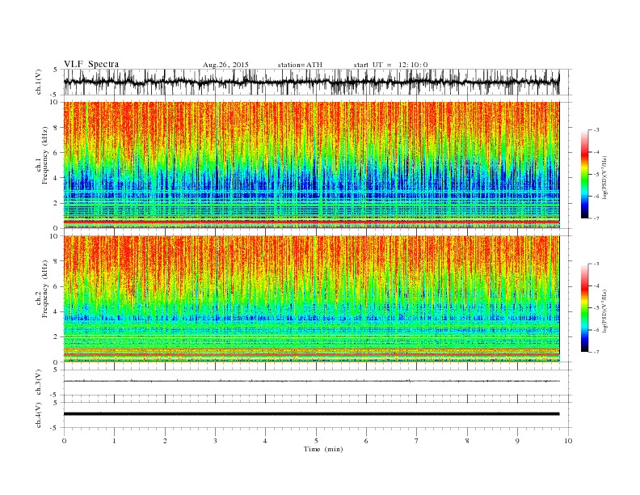
Task: Click time-axis tick label "10"
Action: pos(568,441)
